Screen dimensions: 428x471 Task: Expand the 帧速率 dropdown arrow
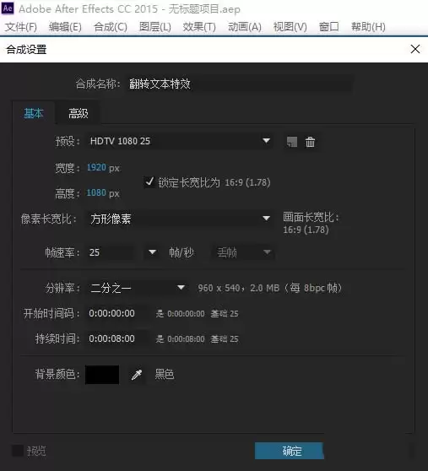152,252
